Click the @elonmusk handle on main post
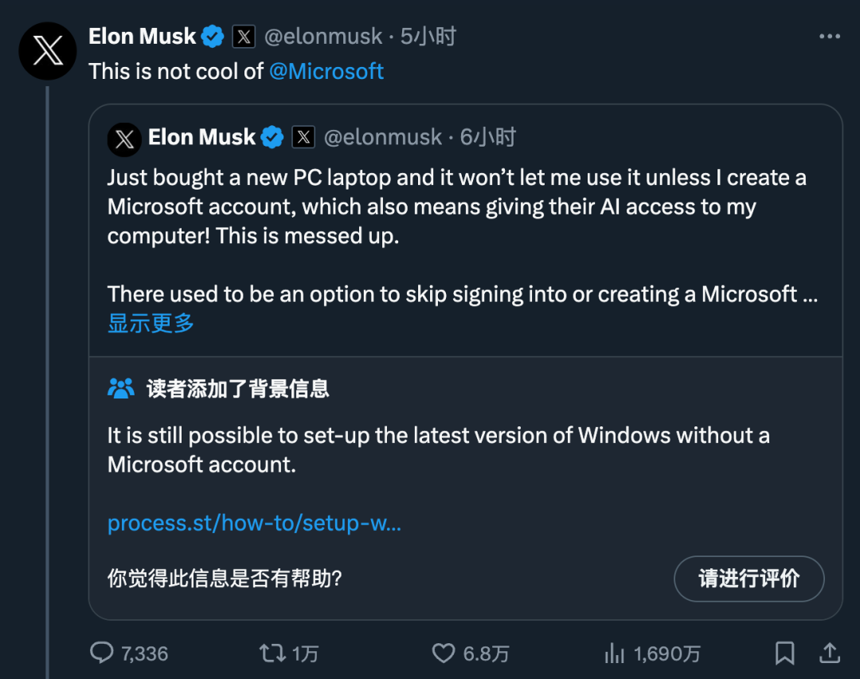The image size is (860, 679). pos(323,37)
